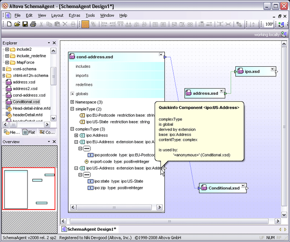The height and width of the screenshot is (242, 290).
Task: Select address2.xsd in Explorer tree
Action: [x=25, y=89]
